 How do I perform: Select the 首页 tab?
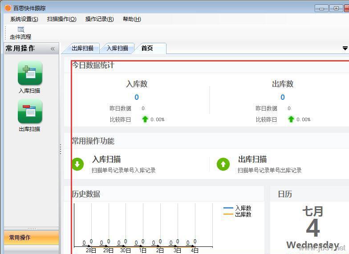tap(147, 48)
